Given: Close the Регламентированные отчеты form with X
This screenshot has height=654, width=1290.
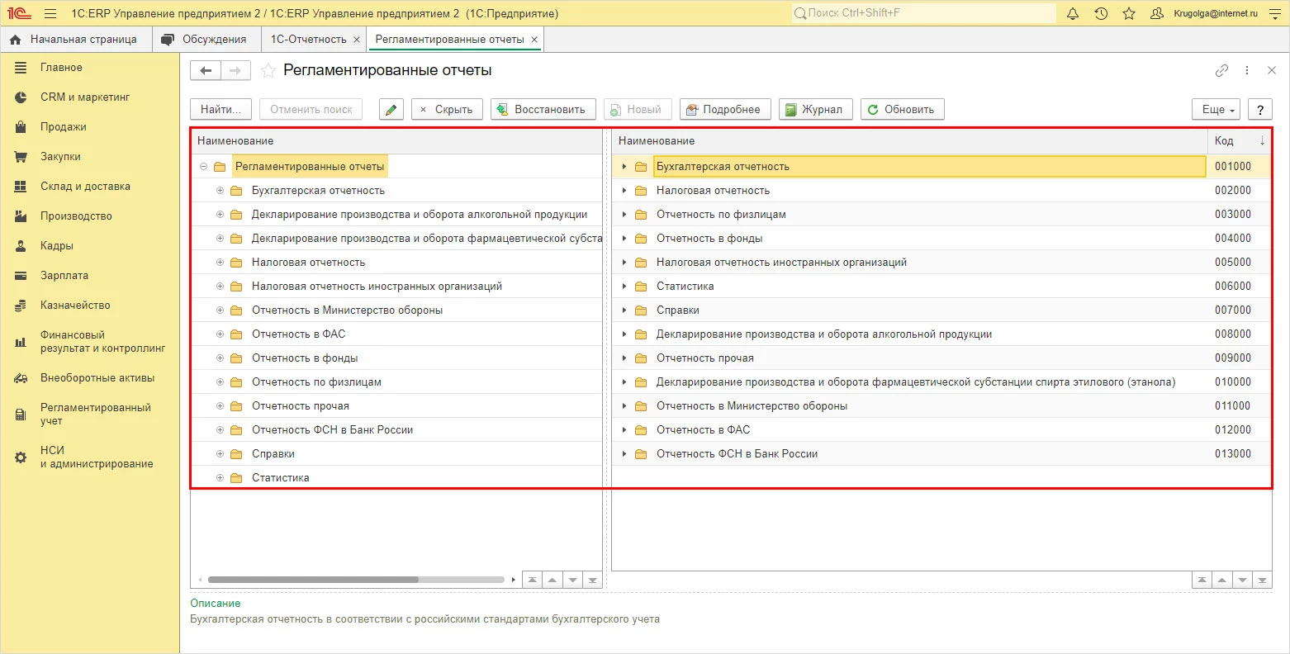Looking at the screenshot, I should coord(1272,70).
